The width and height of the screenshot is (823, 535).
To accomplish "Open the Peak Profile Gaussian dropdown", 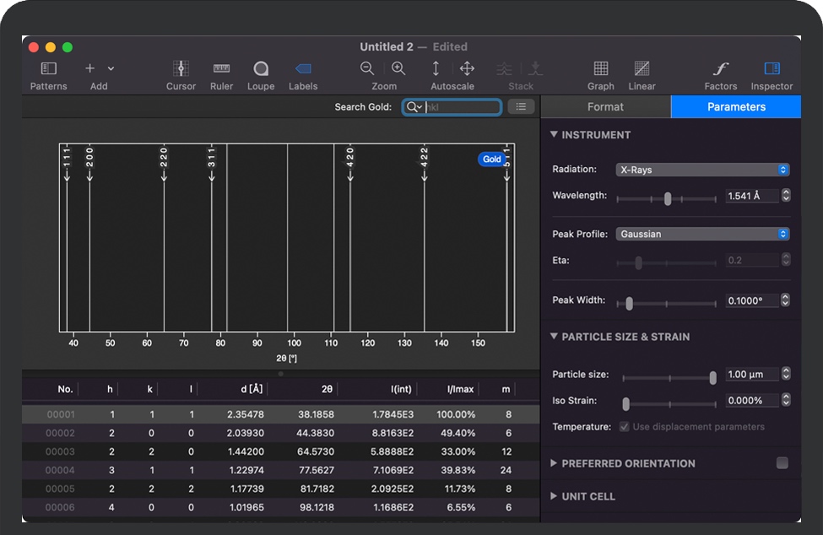I will pyautogui.click(x=702, y=234).
